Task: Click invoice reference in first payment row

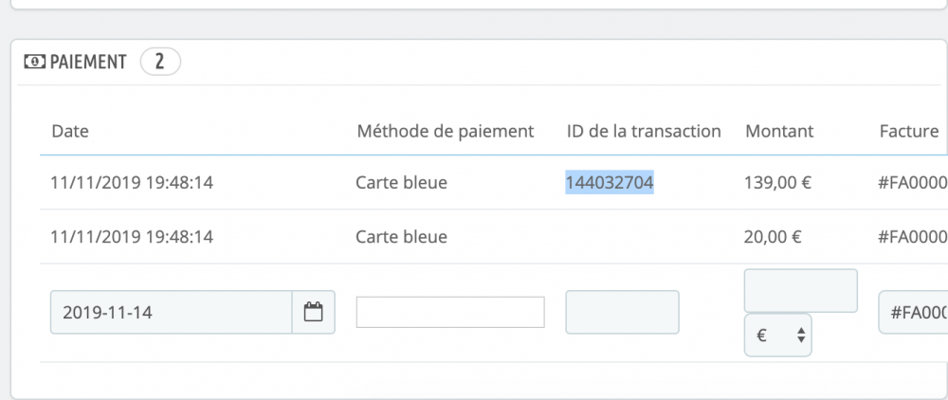Action: click(x=913, y=183)
